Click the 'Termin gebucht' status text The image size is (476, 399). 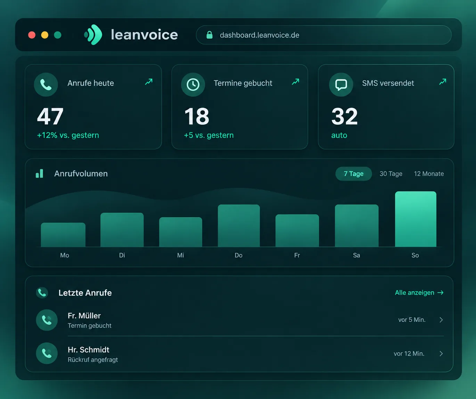pyautogui.click(x=90, y=326)
